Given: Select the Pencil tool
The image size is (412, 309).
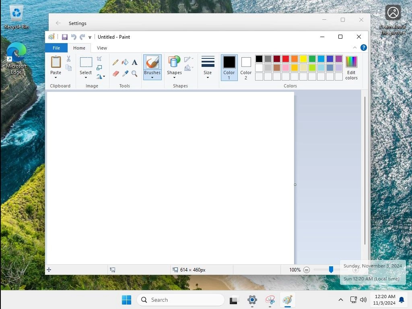Looking at the screenshot, I should click(x=115, y=62).
